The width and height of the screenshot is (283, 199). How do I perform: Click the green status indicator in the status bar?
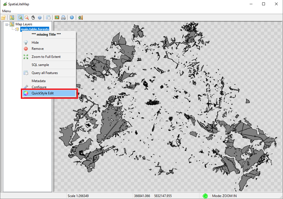[x=205, y=196]
